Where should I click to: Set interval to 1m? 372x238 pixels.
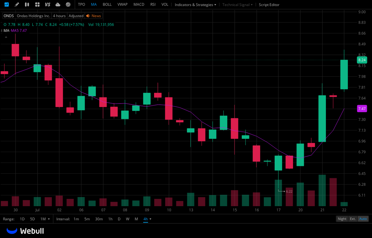click(76, 219)
